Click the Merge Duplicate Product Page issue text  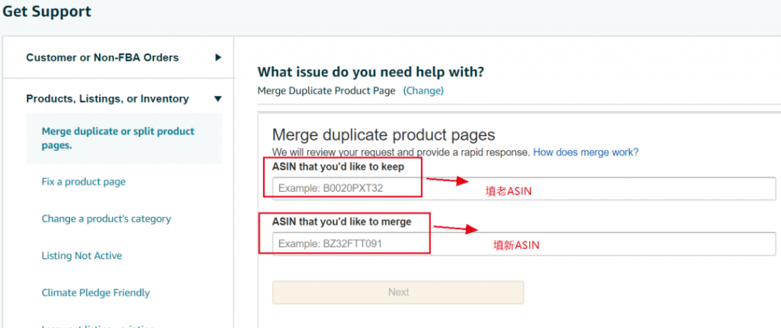coord(326,91)
